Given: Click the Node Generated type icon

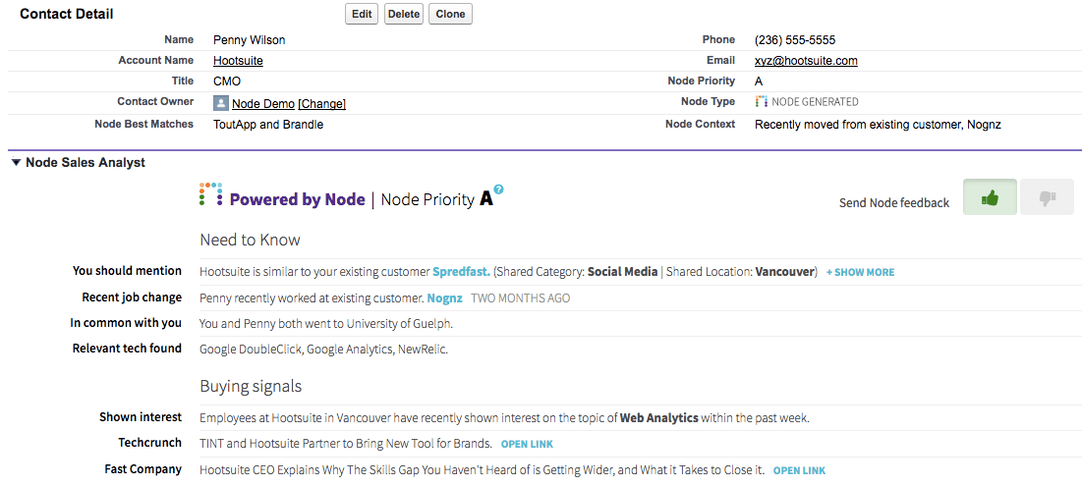Looking at the screenshot, I should [761, 101].
